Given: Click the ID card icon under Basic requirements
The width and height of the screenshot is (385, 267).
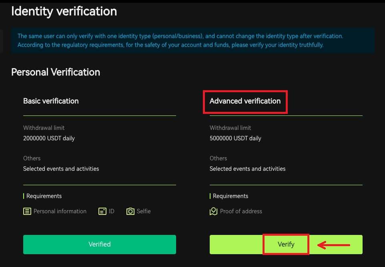Looking at the screenshot, I should point(102,211).
